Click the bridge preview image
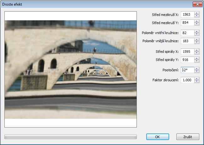The width and height of the screenshot is (204, 145). pyautogui.click(x=71, y=69)
